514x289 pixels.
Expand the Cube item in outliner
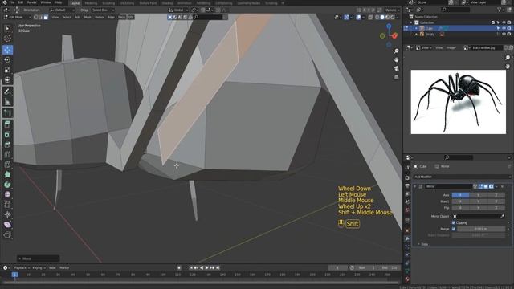coord(416,29)
